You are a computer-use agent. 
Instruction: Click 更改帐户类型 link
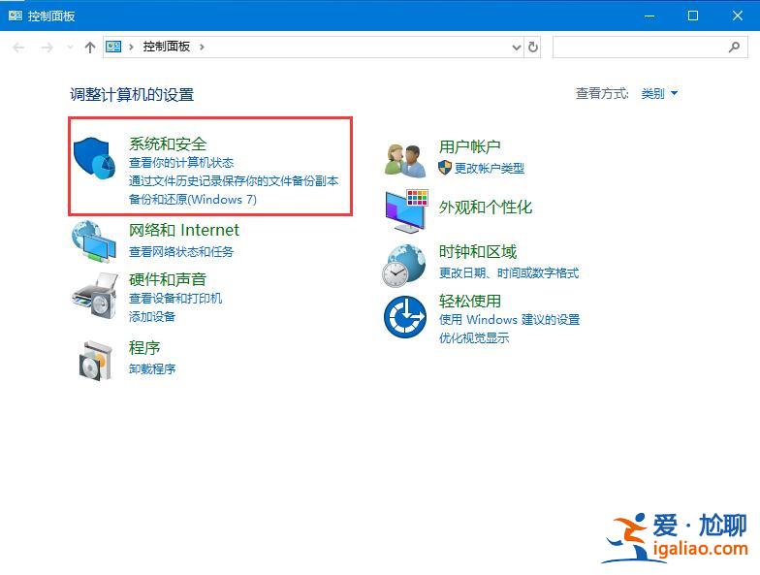coord(489,169)
